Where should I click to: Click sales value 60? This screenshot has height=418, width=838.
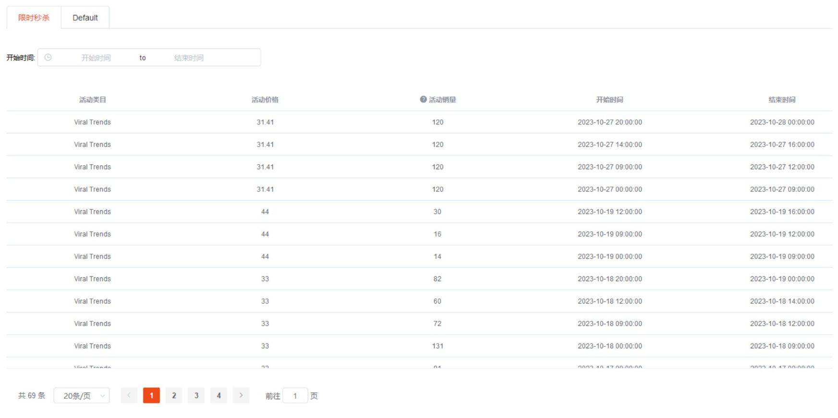coord(437,301)
